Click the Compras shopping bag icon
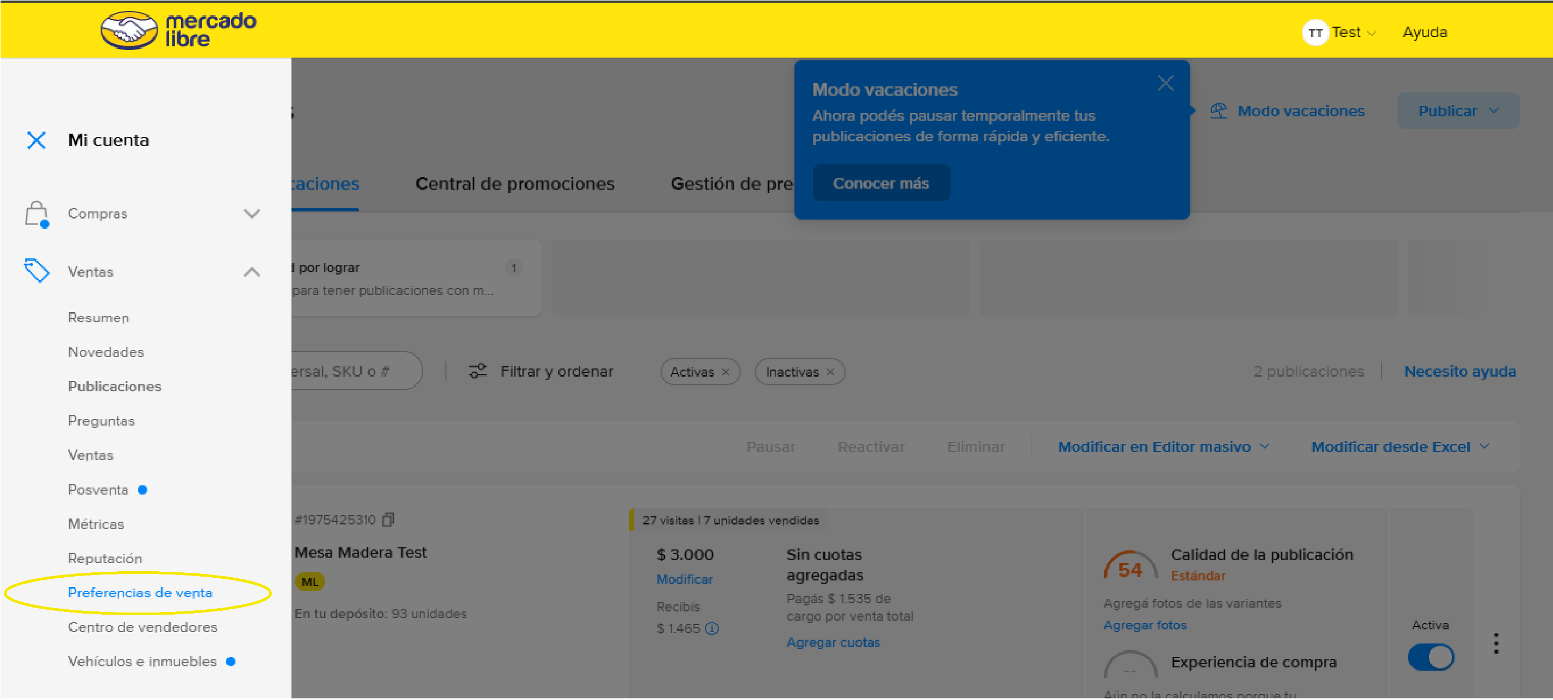Image resolution: width=1553 pixels, height=700 pixels. 36,214
